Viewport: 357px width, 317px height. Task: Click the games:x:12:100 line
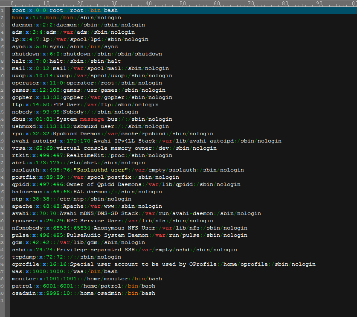89,90
